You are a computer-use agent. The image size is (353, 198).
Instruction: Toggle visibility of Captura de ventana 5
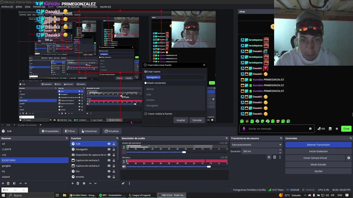pyautogui.click(x=109, y=160)
